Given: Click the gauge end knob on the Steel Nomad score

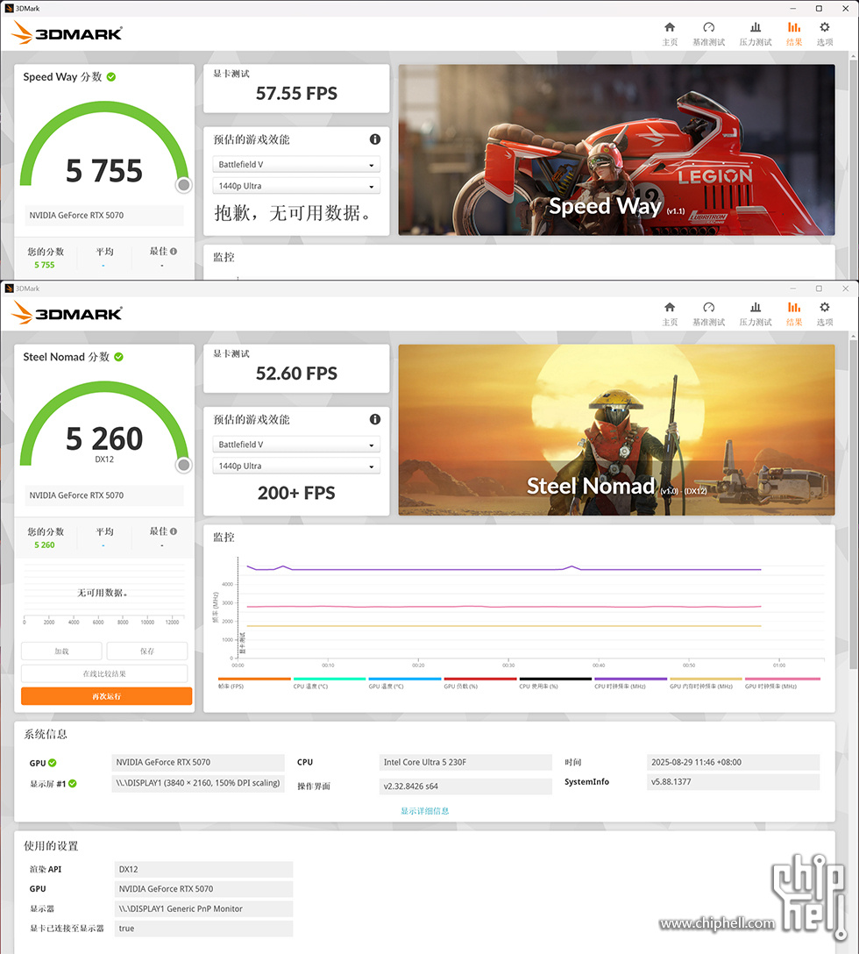Looking at the screenshot, I should pos(184,465).
